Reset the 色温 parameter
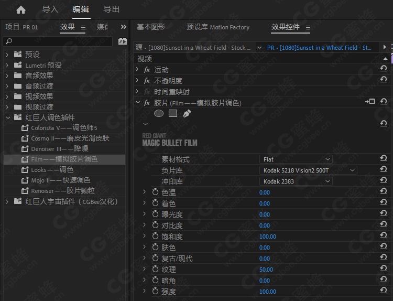 click(x=383, y=191)
